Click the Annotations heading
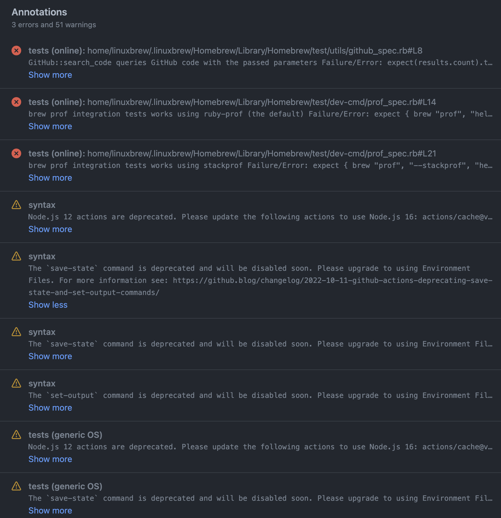Image resolution: width=501 pixels, height=518 pixels. [39, 12]
